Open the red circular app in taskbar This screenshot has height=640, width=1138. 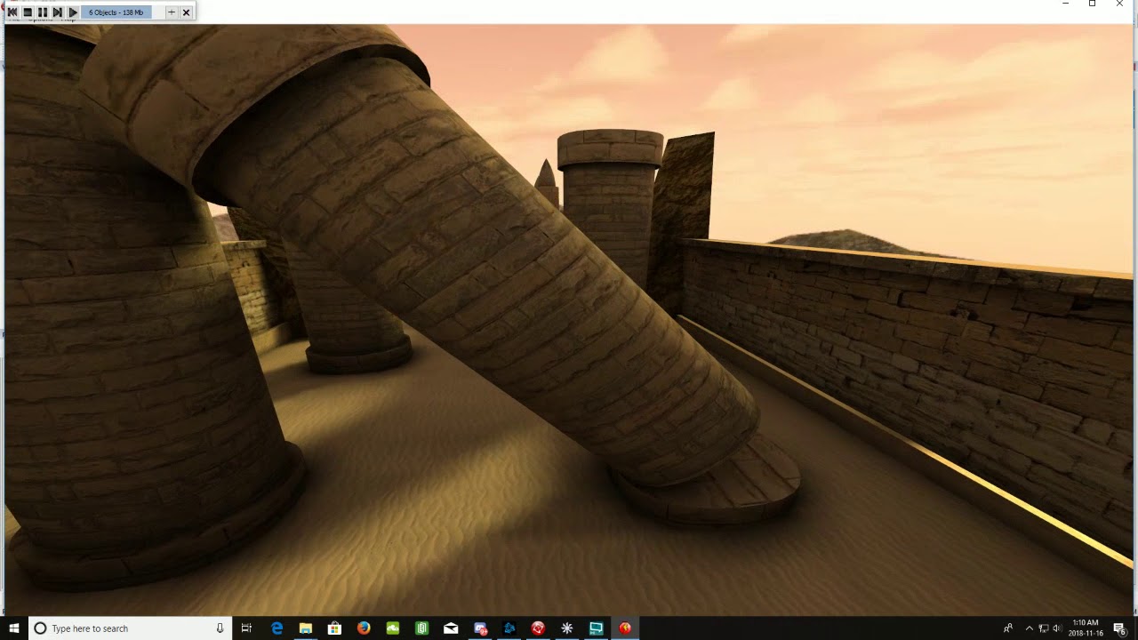[x=538, y=628]
